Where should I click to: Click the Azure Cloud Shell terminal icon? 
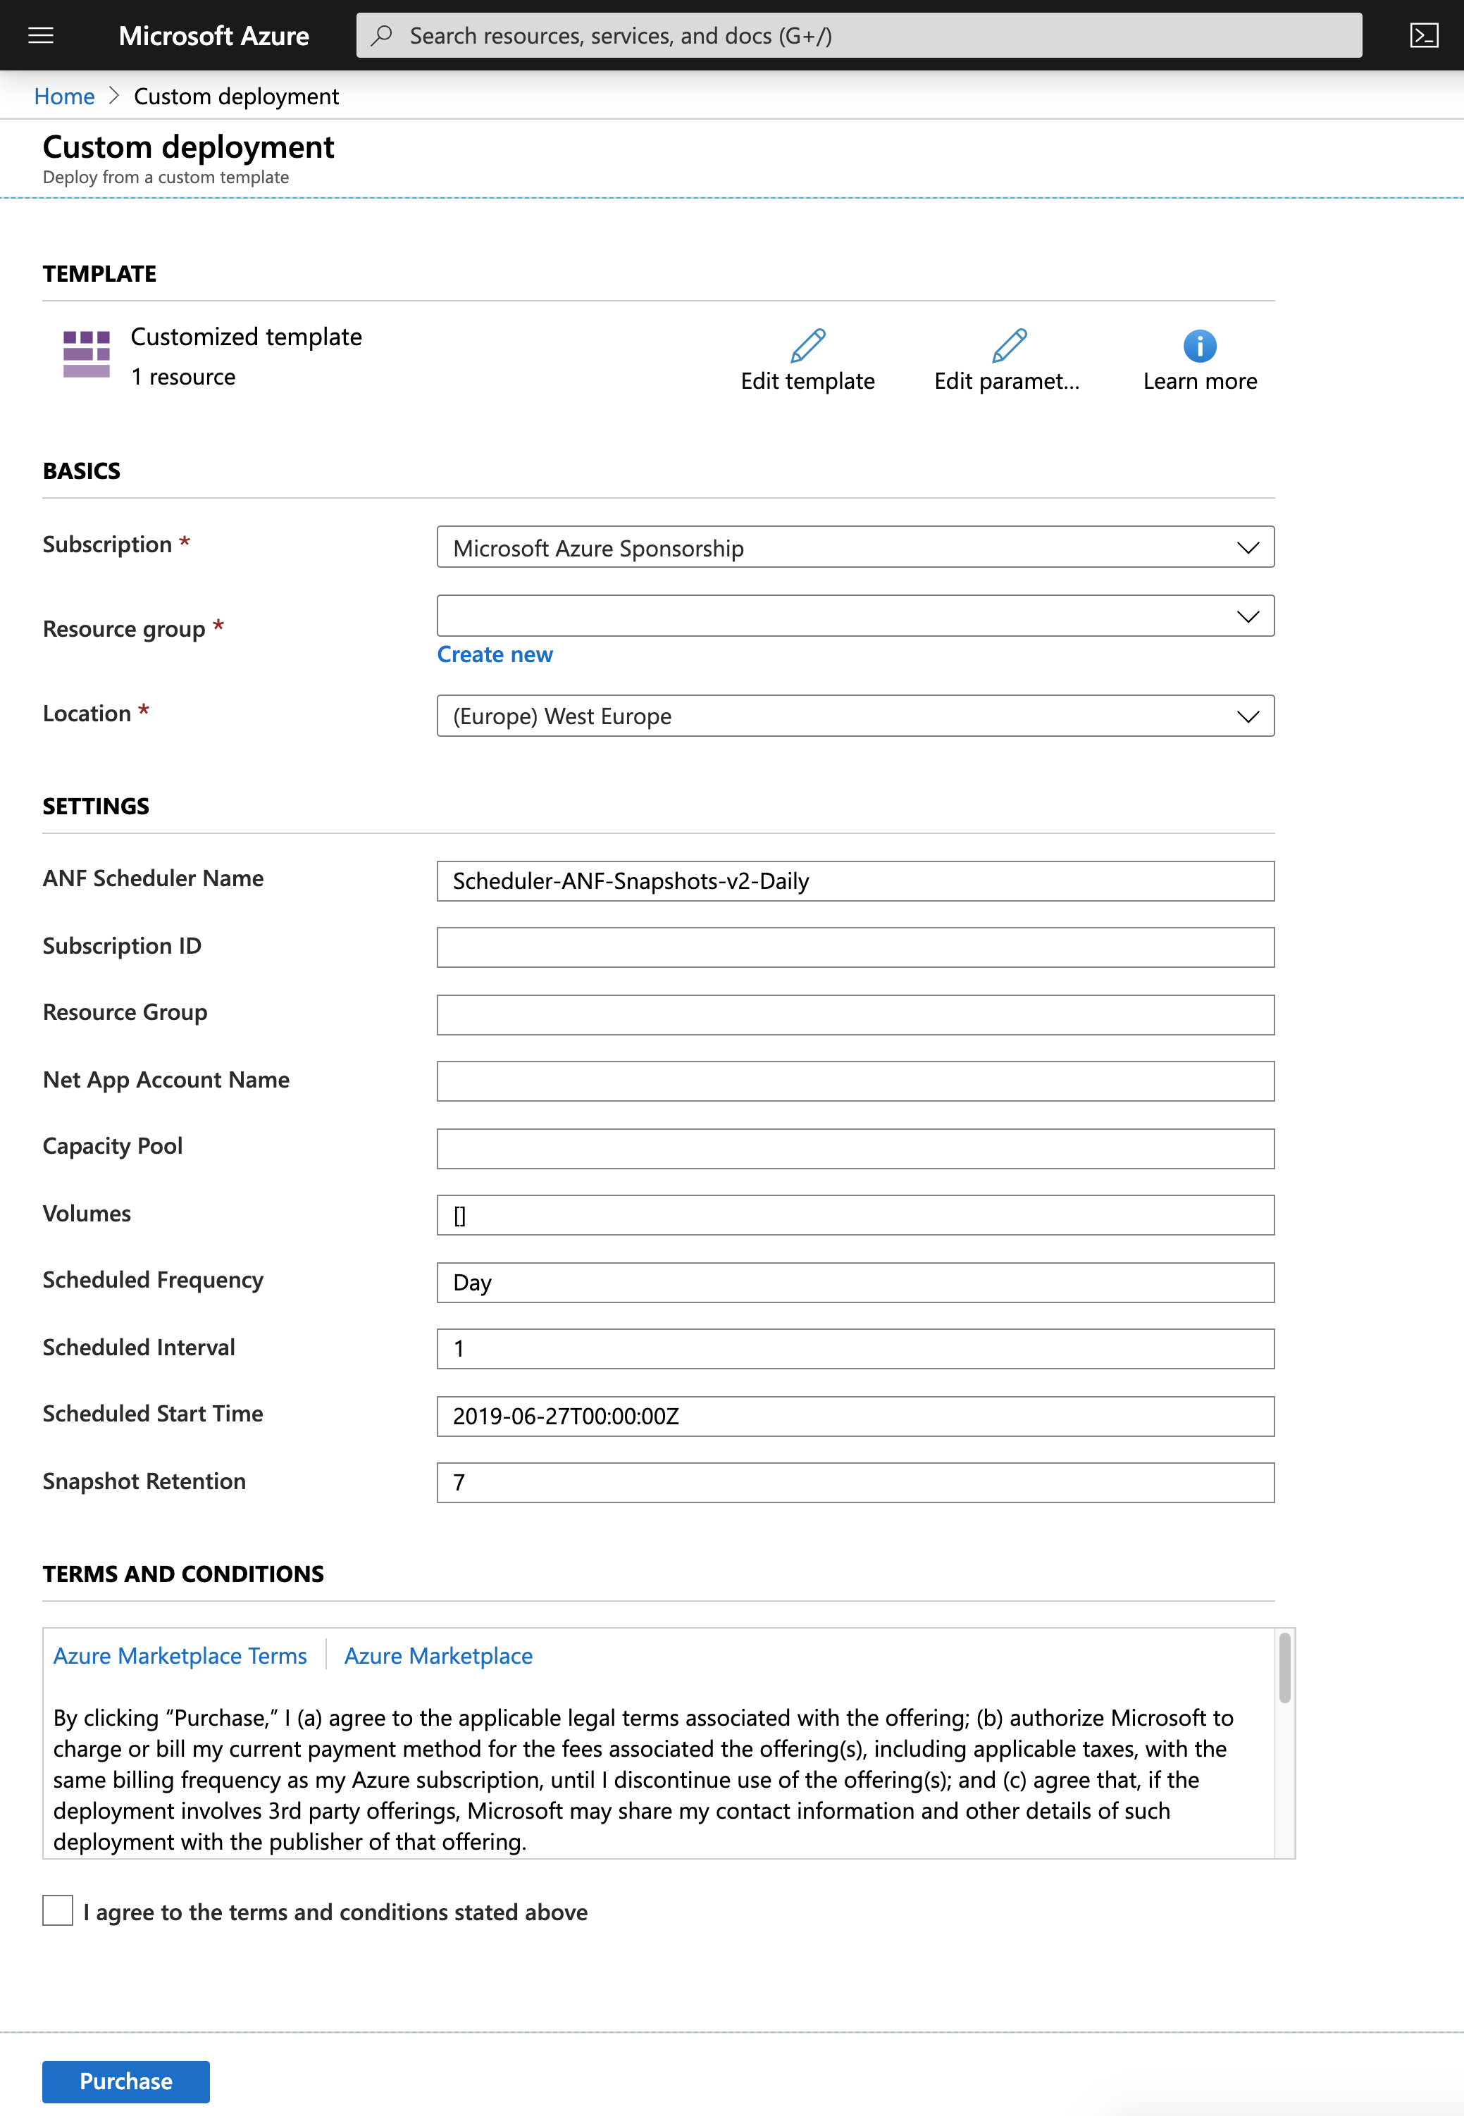tap(1422, 32)
